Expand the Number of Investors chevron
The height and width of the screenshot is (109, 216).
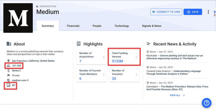click(x=136, y=75)
